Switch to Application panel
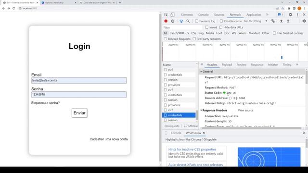Viewport: 308px width, 173px height. (254, 15)
